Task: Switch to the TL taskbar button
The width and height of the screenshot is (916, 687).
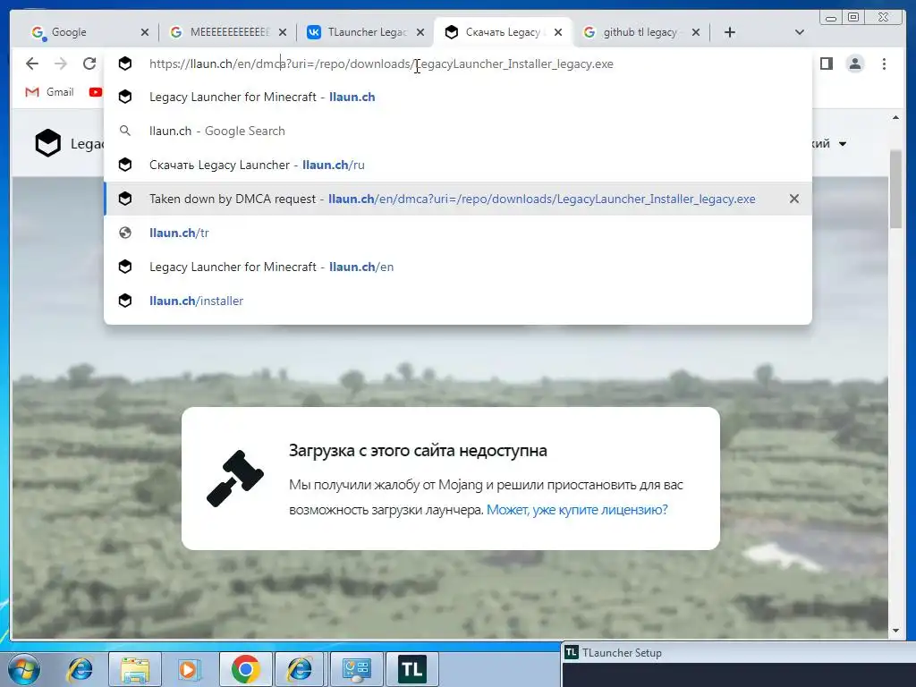Action: [411, 669]
